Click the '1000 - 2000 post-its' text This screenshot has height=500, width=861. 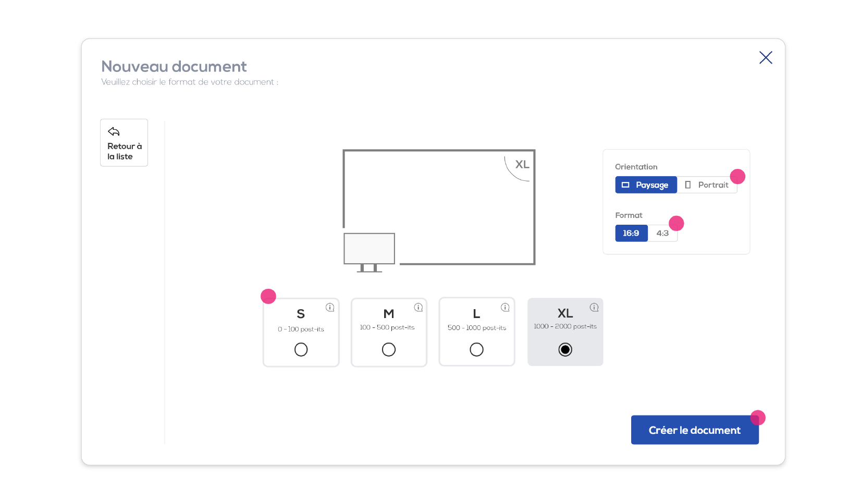tap(565, 326)
